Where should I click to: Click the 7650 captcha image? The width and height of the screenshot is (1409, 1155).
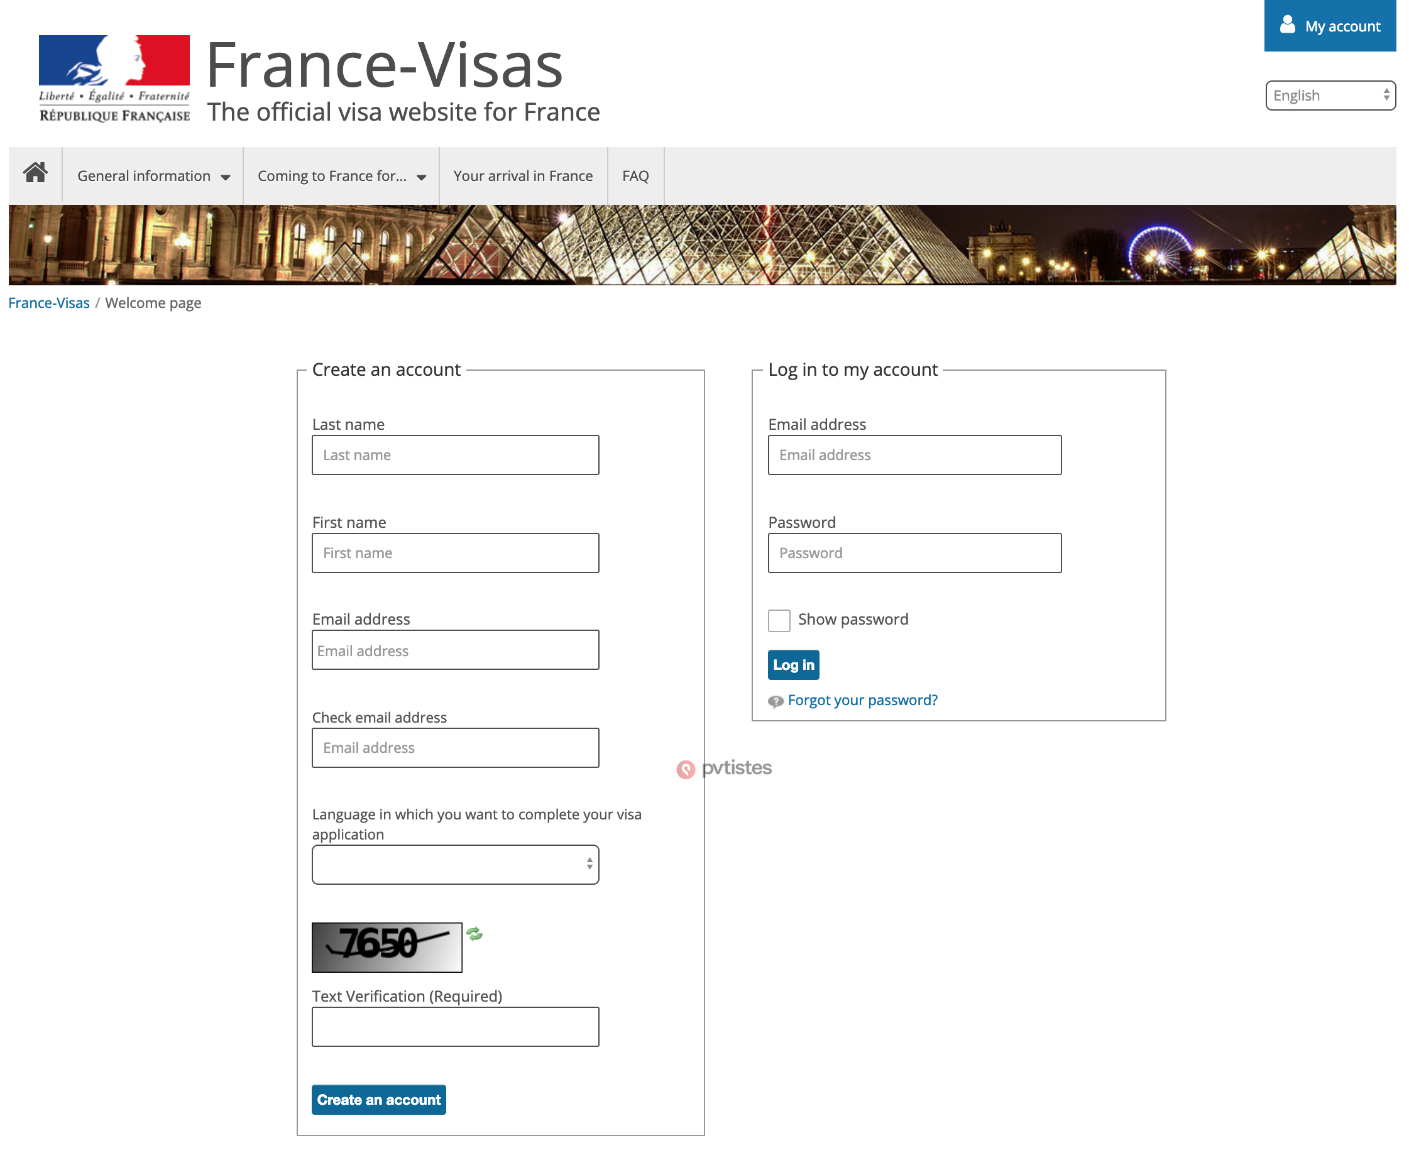click(x=387, y=947)
